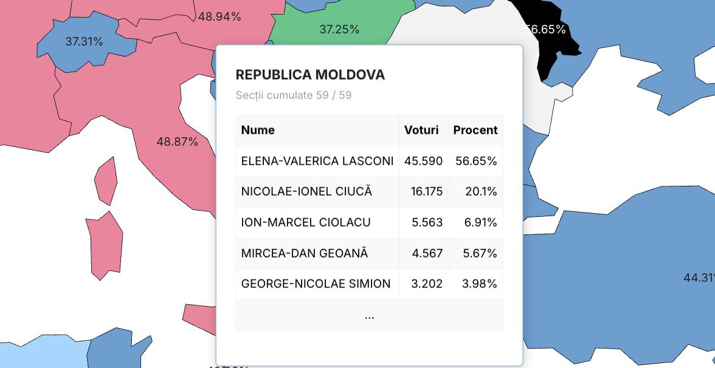The width and height of the screenshot is (715, 368).
Task: Click the Secții cumulate 59 / 59 text
Action: (x=294, y=95)
